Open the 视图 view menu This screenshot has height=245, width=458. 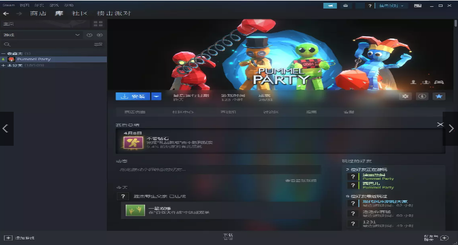[24, 5]
